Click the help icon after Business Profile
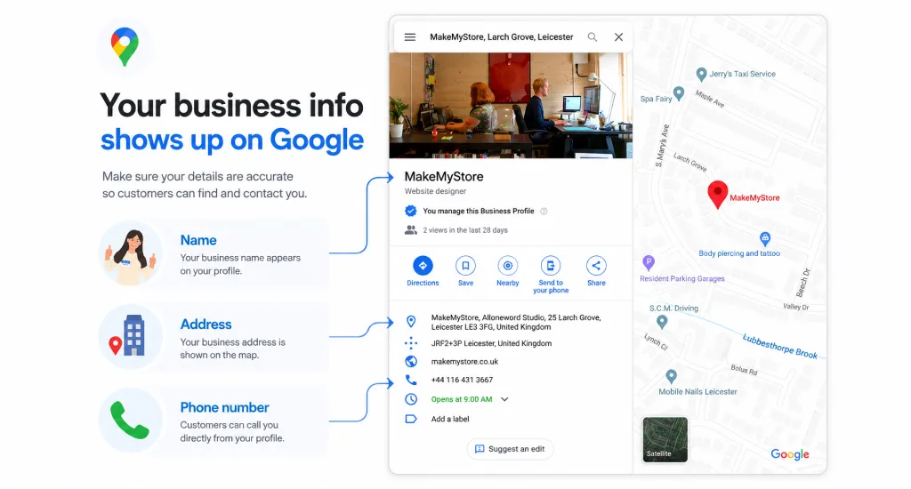Viewport: 911px width, 489px height. (x=544, y=212)
